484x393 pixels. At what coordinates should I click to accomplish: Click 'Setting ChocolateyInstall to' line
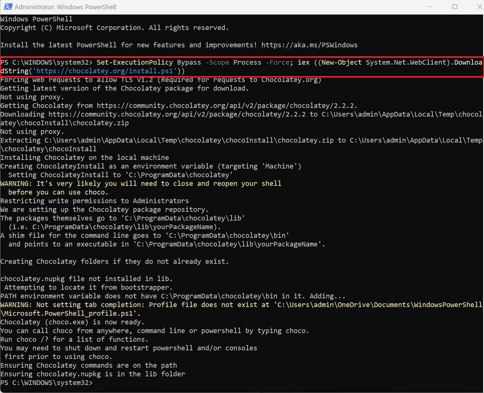click(121, 175)
